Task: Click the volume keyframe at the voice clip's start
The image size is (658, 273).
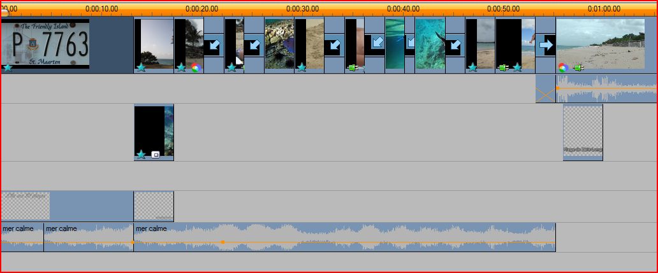Action: click(x=558, y=88)
